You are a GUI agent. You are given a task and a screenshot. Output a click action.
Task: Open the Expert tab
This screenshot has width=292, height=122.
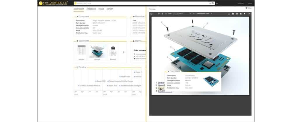pos(110,9)
